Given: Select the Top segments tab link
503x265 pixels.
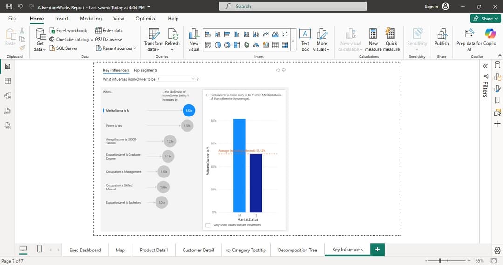Looking at the screenshot, I should click(145, 70).
